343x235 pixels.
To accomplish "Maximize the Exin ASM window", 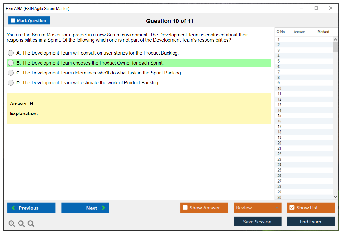I will (316, 8).
